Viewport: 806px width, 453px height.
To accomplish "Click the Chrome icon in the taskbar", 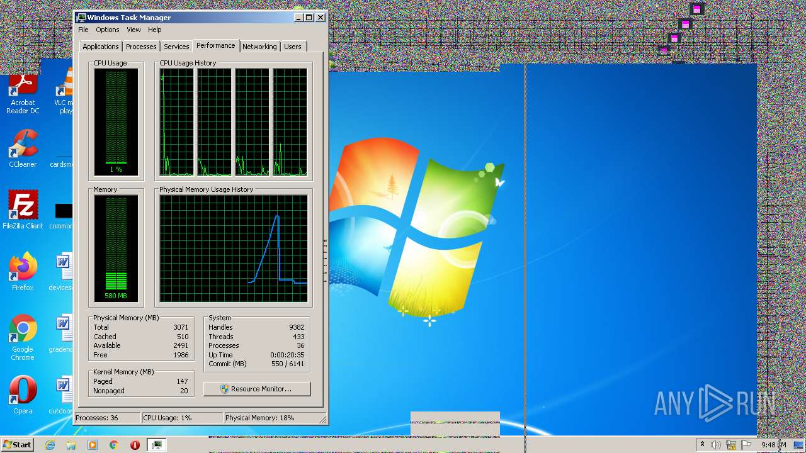I will (114, 445).
